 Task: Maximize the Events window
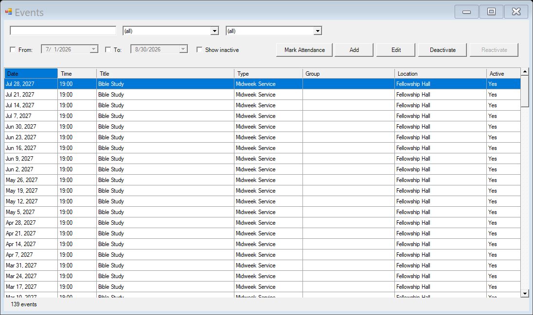click(491, 12)
